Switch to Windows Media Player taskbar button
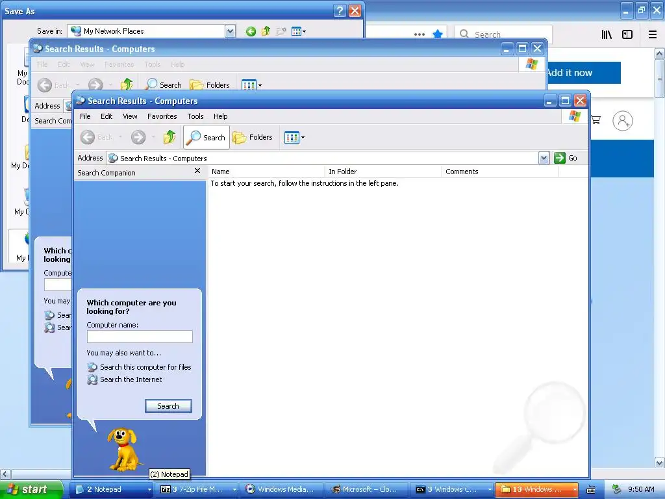 coord(282,489)
